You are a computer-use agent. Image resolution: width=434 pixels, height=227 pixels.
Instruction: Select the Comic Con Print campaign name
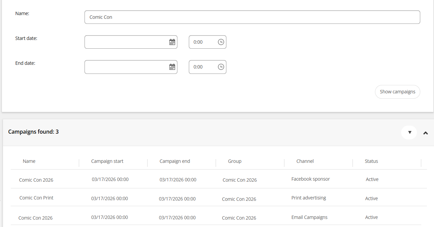(37, 198)
